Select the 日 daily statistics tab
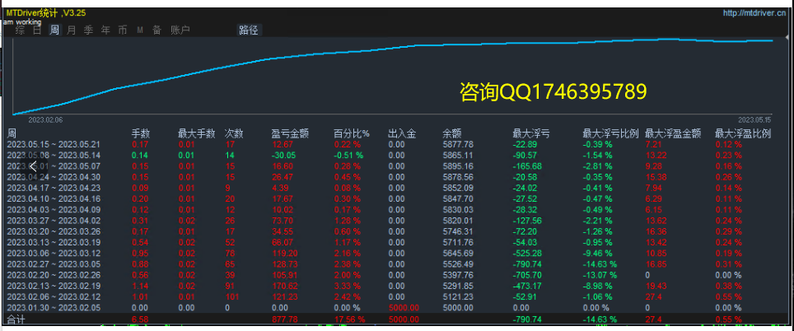Screen dimensions: 794x331 tap(37, 30)
